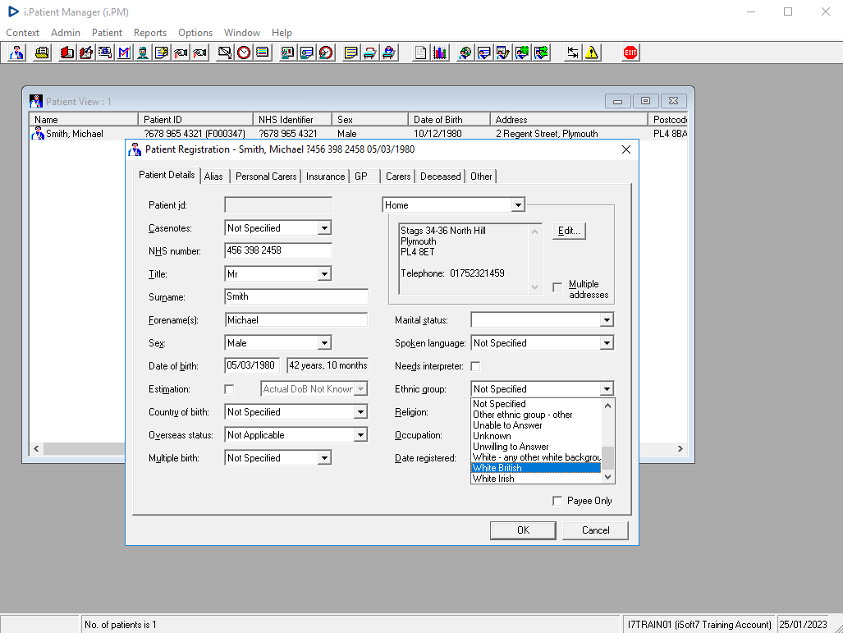This screenshot has height=633, width=843.
Task: Click the Date of Birth column header
Action: 449,119
